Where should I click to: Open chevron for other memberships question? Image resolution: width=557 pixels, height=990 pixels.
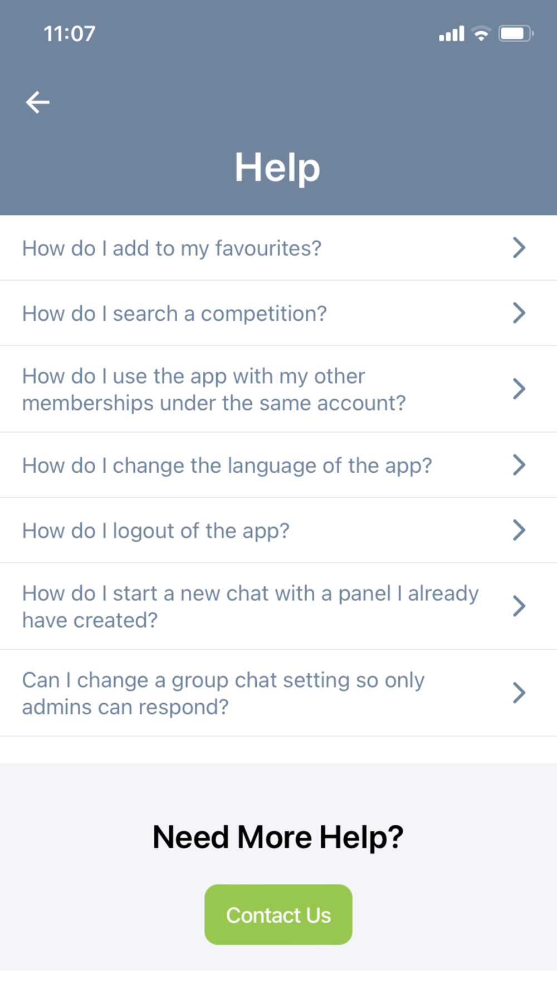[519, 389]
